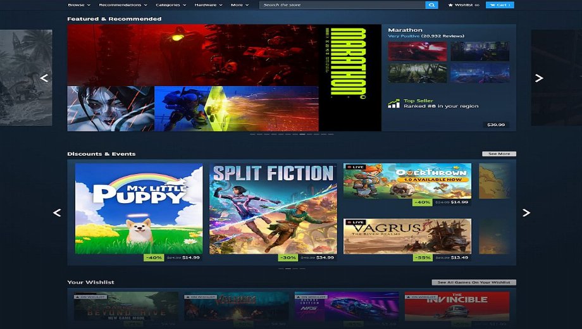The height and width of the screenshot is (329, 582).
Task: Click the search the store field
Action: coord(342,5)
